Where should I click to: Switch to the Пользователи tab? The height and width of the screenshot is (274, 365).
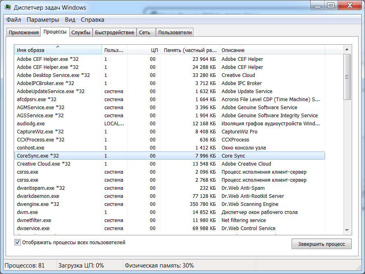[175, 33]
